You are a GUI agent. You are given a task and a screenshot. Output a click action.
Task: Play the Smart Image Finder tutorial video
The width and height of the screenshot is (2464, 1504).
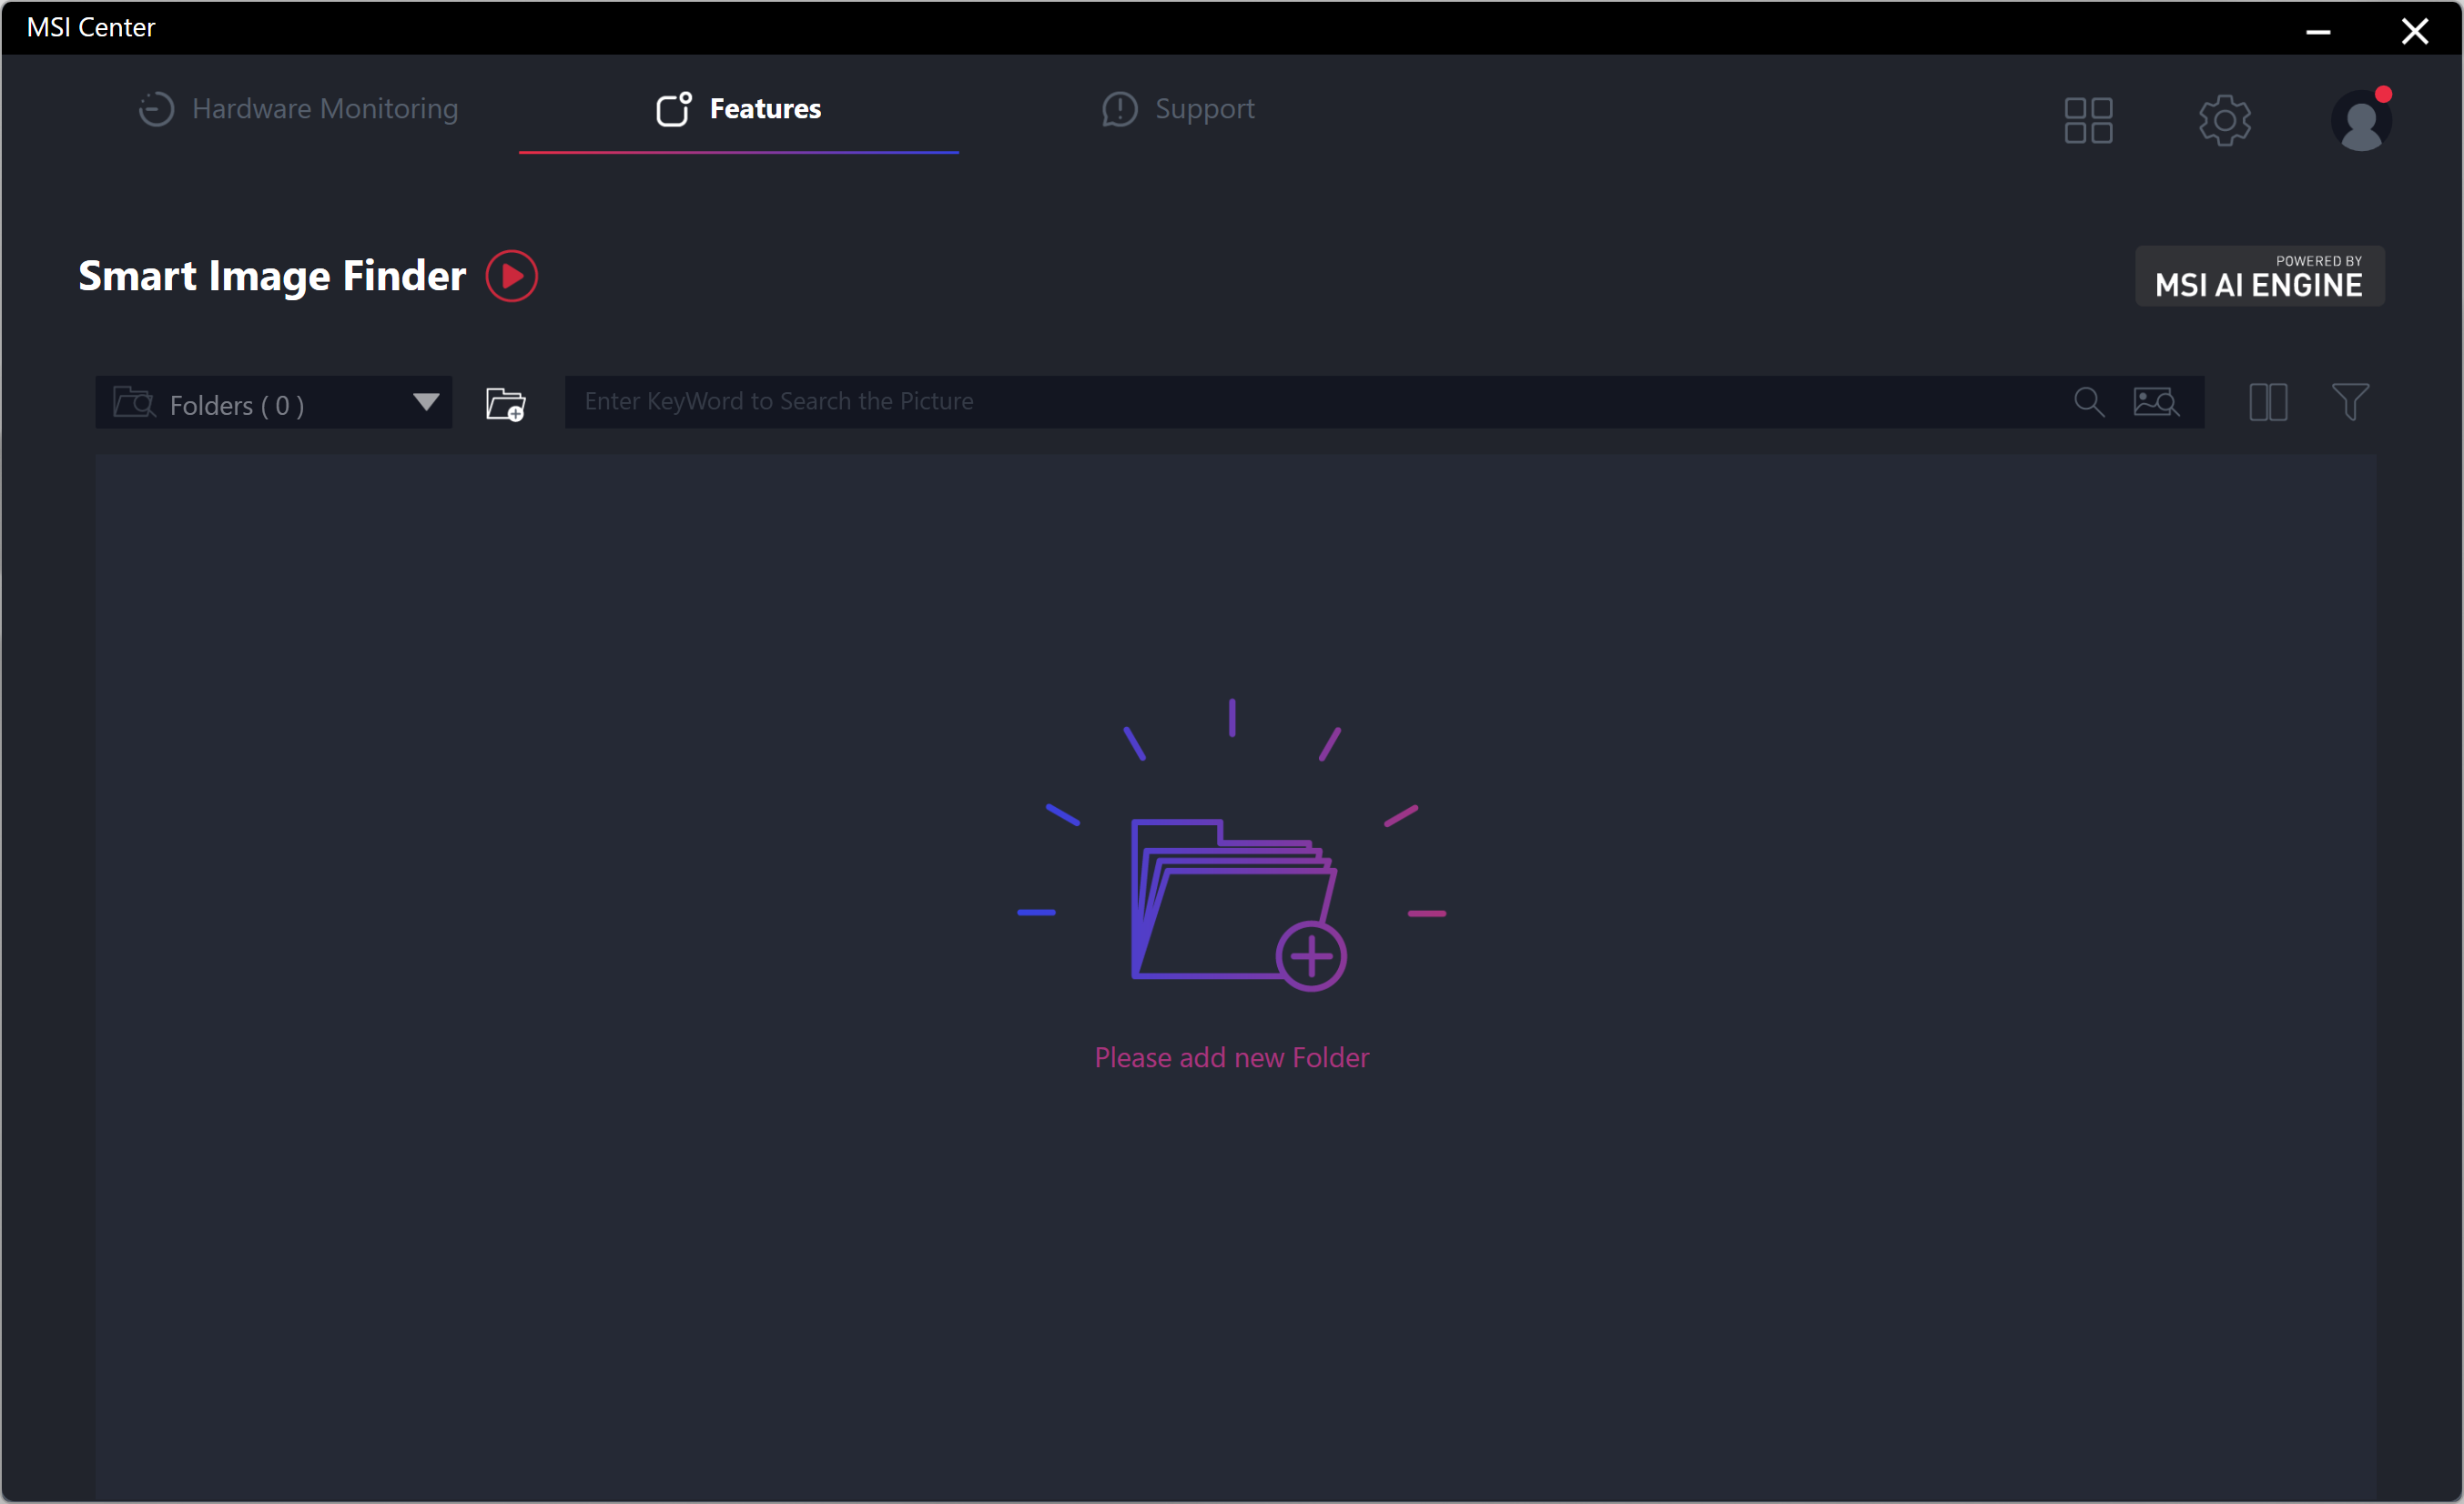click(511, 276)
